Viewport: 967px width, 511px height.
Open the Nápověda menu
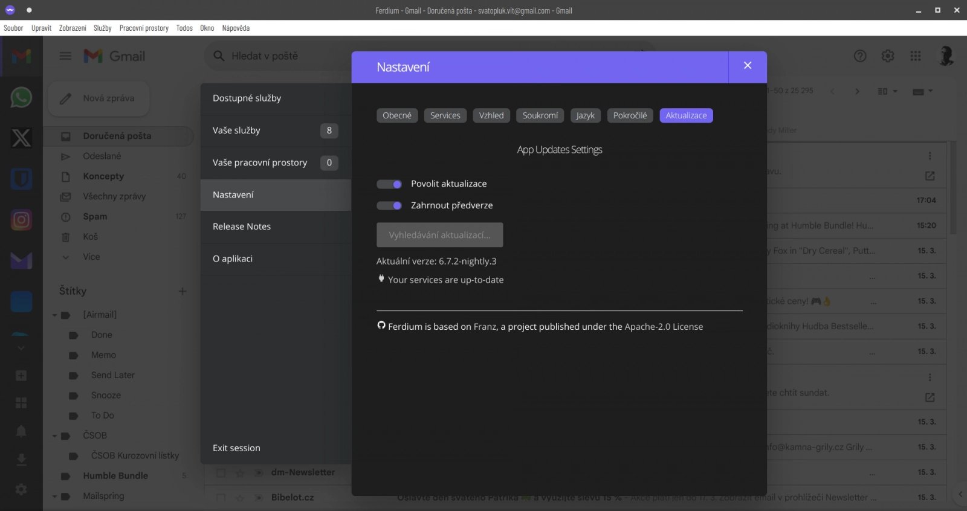pyautogui.click(x=236, y=28)
